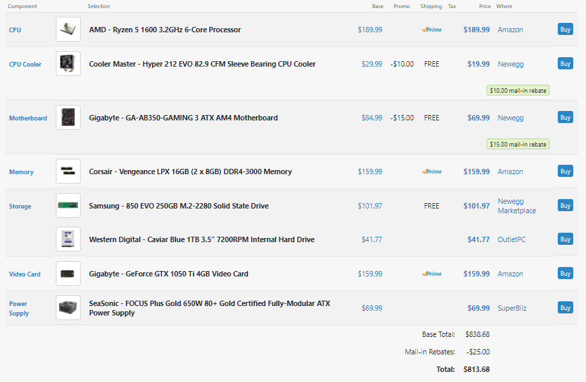Click the GTX 1050 Ti video card thumbnail
This screenshot has height=382, width=586.
coord(68,274)
